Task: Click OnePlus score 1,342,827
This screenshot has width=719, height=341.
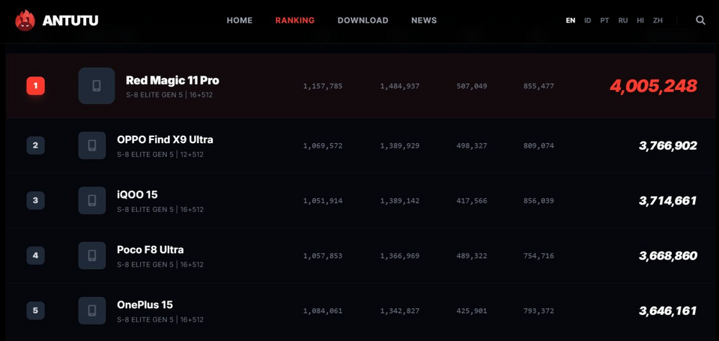Action: pyautogui.click(x=400, y=311)
